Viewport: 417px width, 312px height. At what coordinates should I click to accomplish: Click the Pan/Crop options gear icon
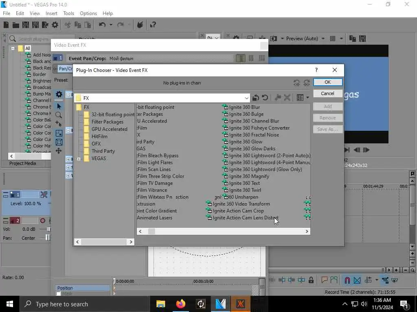pyautogui.click(x=59, y=94)
